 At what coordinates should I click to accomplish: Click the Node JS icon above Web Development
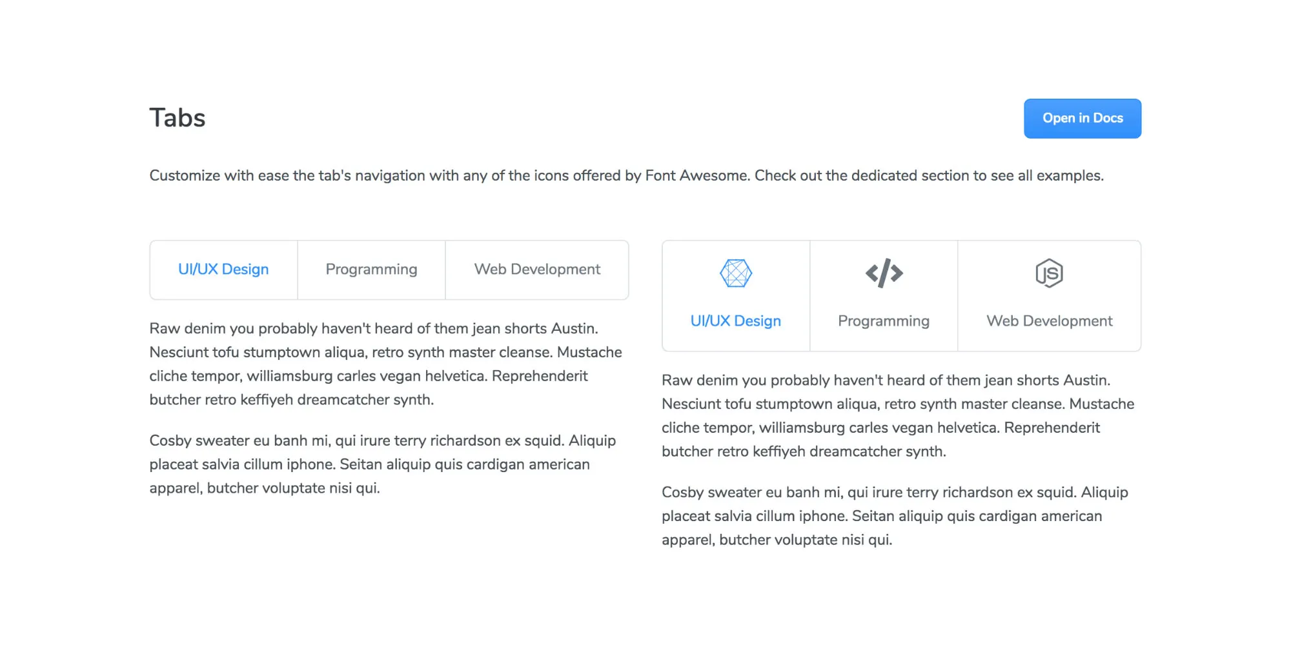1049,273
